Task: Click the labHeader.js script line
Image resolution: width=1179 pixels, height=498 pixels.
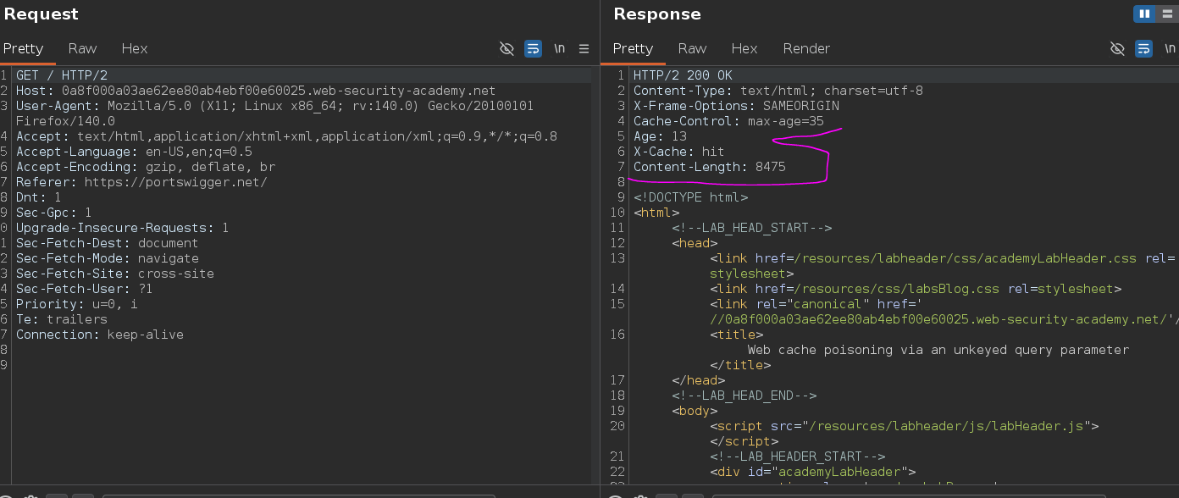Action: point(905,426)
